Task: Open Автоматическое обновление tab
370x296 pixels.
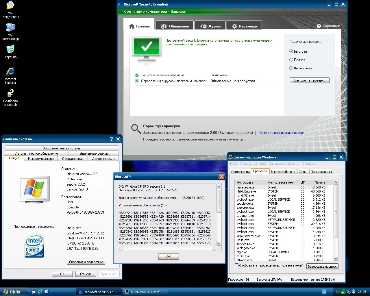Action: tap(37, 153)
